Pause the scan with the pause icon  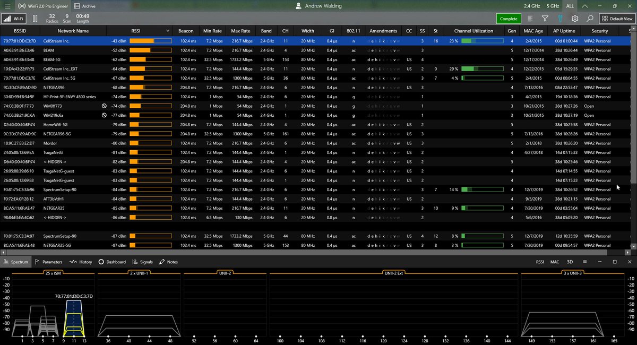pos(35,19)
